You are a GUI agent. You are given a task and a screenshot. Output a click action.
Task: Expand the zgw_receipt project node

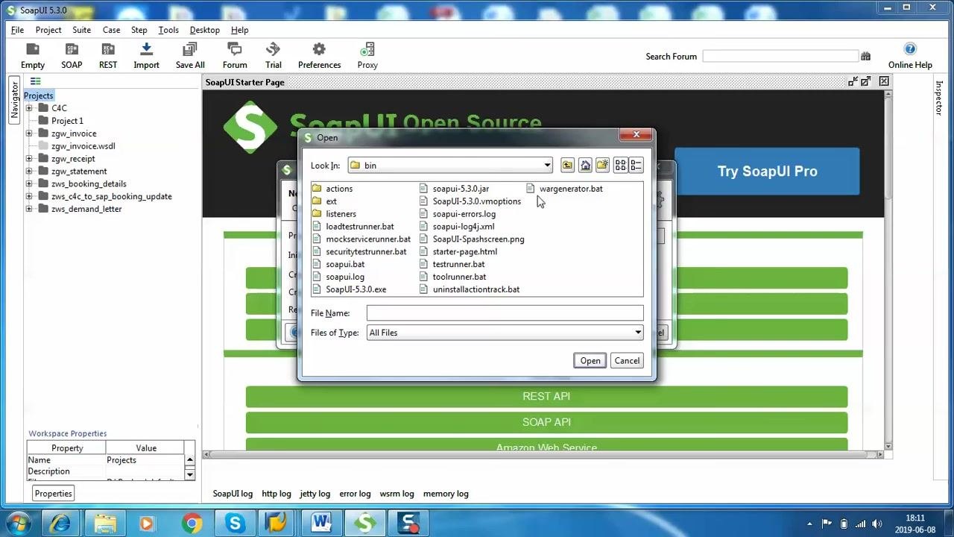29,158
